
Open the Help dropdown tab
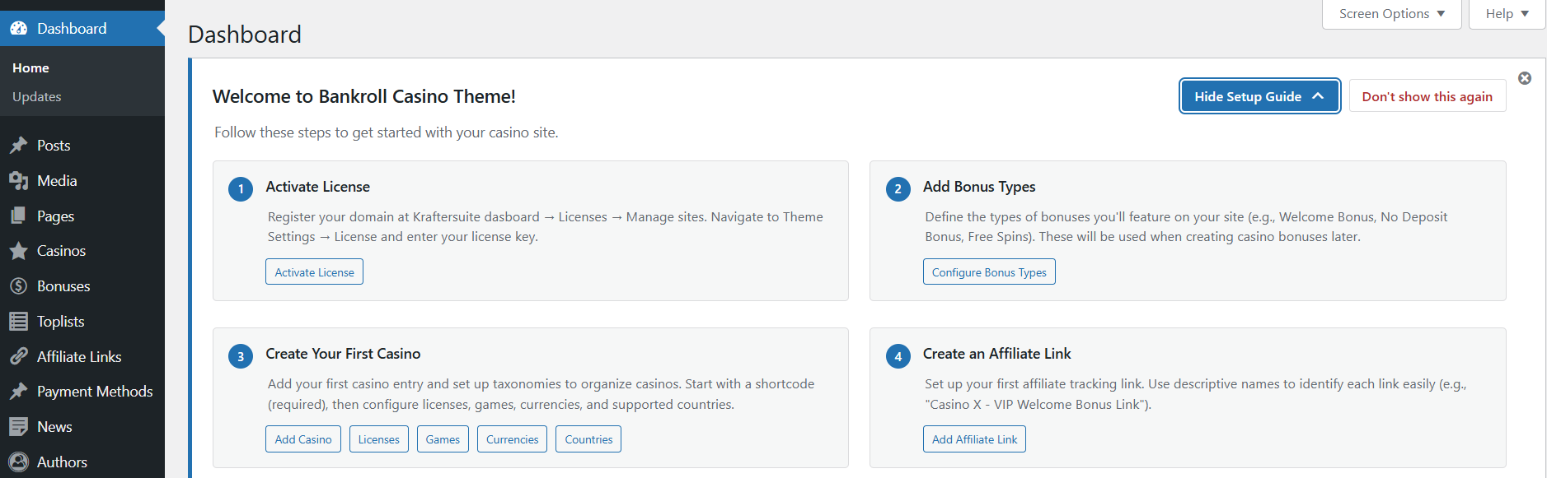(x=1507, y=14)
